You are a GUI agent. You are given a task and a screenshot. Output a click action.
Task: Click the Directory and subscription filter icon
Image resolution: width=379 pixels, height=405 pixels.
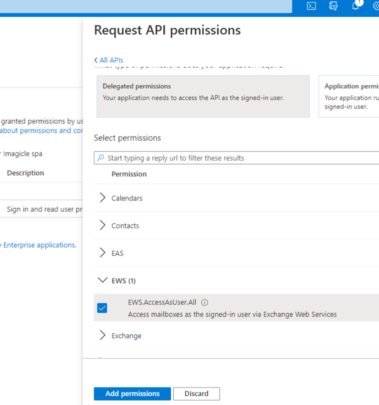click(333, 6)
